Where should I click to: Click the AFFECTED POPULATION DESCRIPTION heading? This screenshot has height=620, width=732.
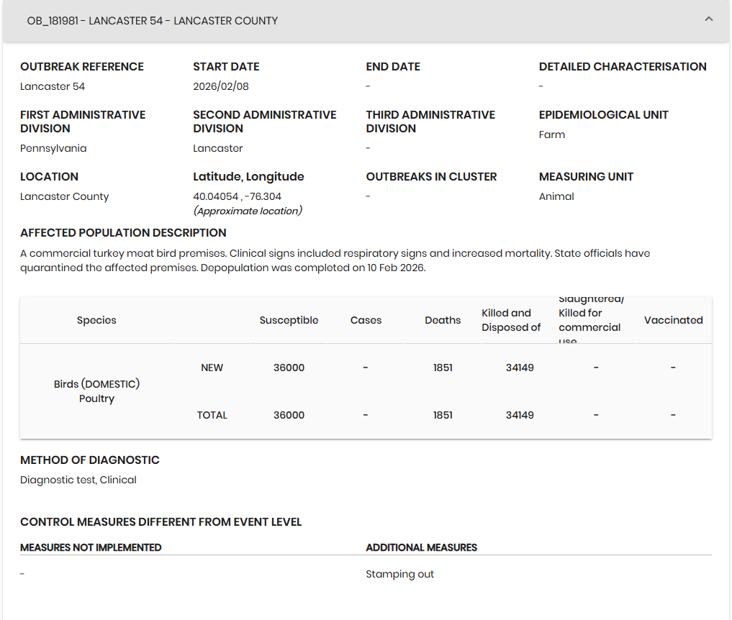[123, 233]
